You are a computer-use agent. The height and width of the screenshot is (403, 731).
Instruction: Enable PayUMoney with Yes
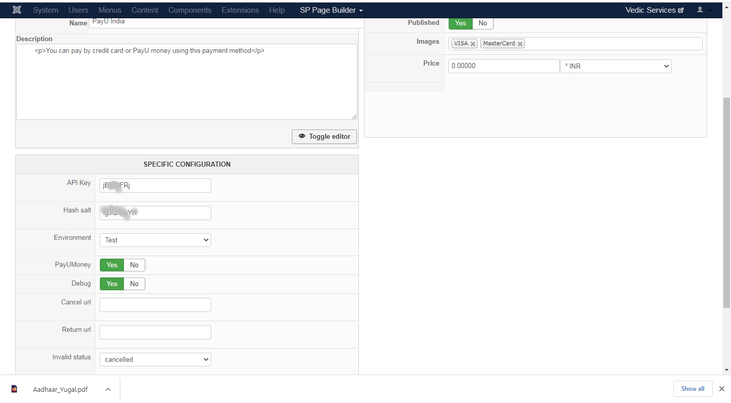click(112, 265)
